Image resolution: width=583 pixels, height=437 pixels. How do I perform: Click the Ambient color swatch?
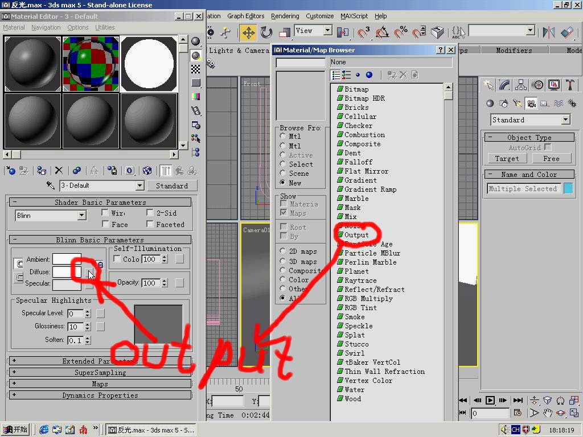[67, 259]
